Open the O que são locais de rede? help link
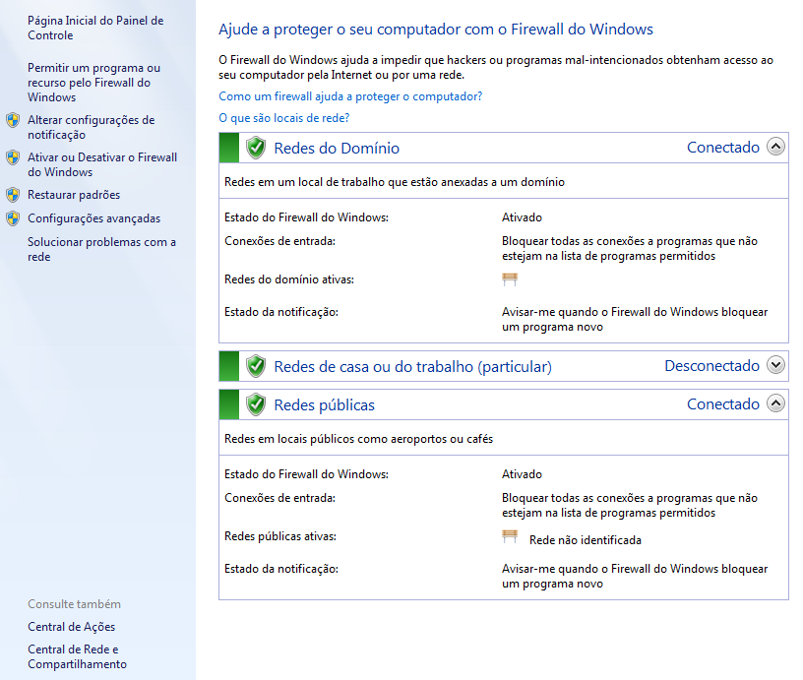This screenshot has height=680, width=803. (283, 118)
